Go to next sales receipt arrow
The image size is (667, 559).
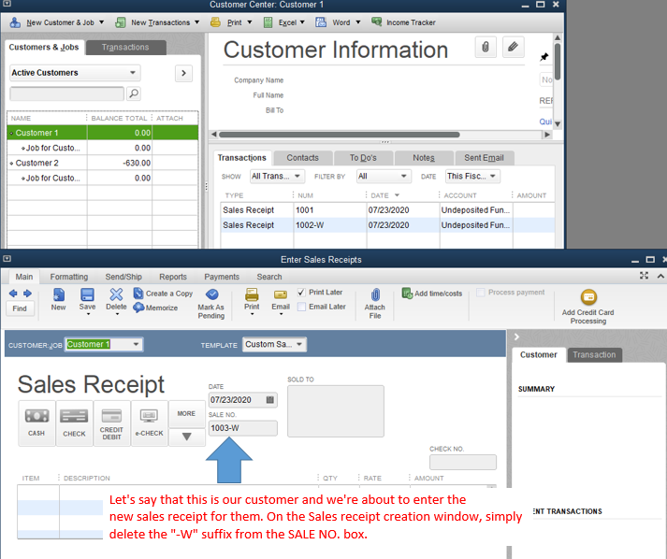(x=28, y=294)
